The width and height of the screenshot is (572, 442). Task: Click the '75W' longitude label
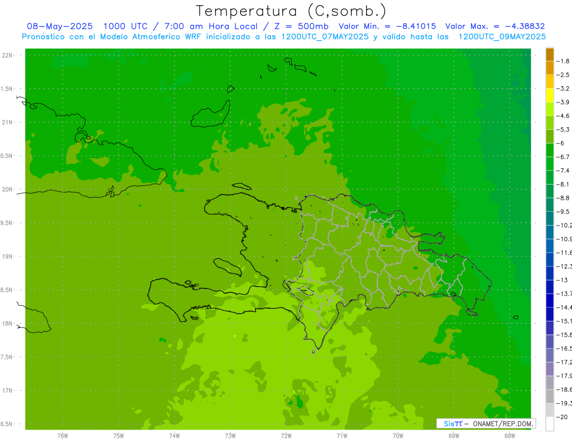[119, 435]
